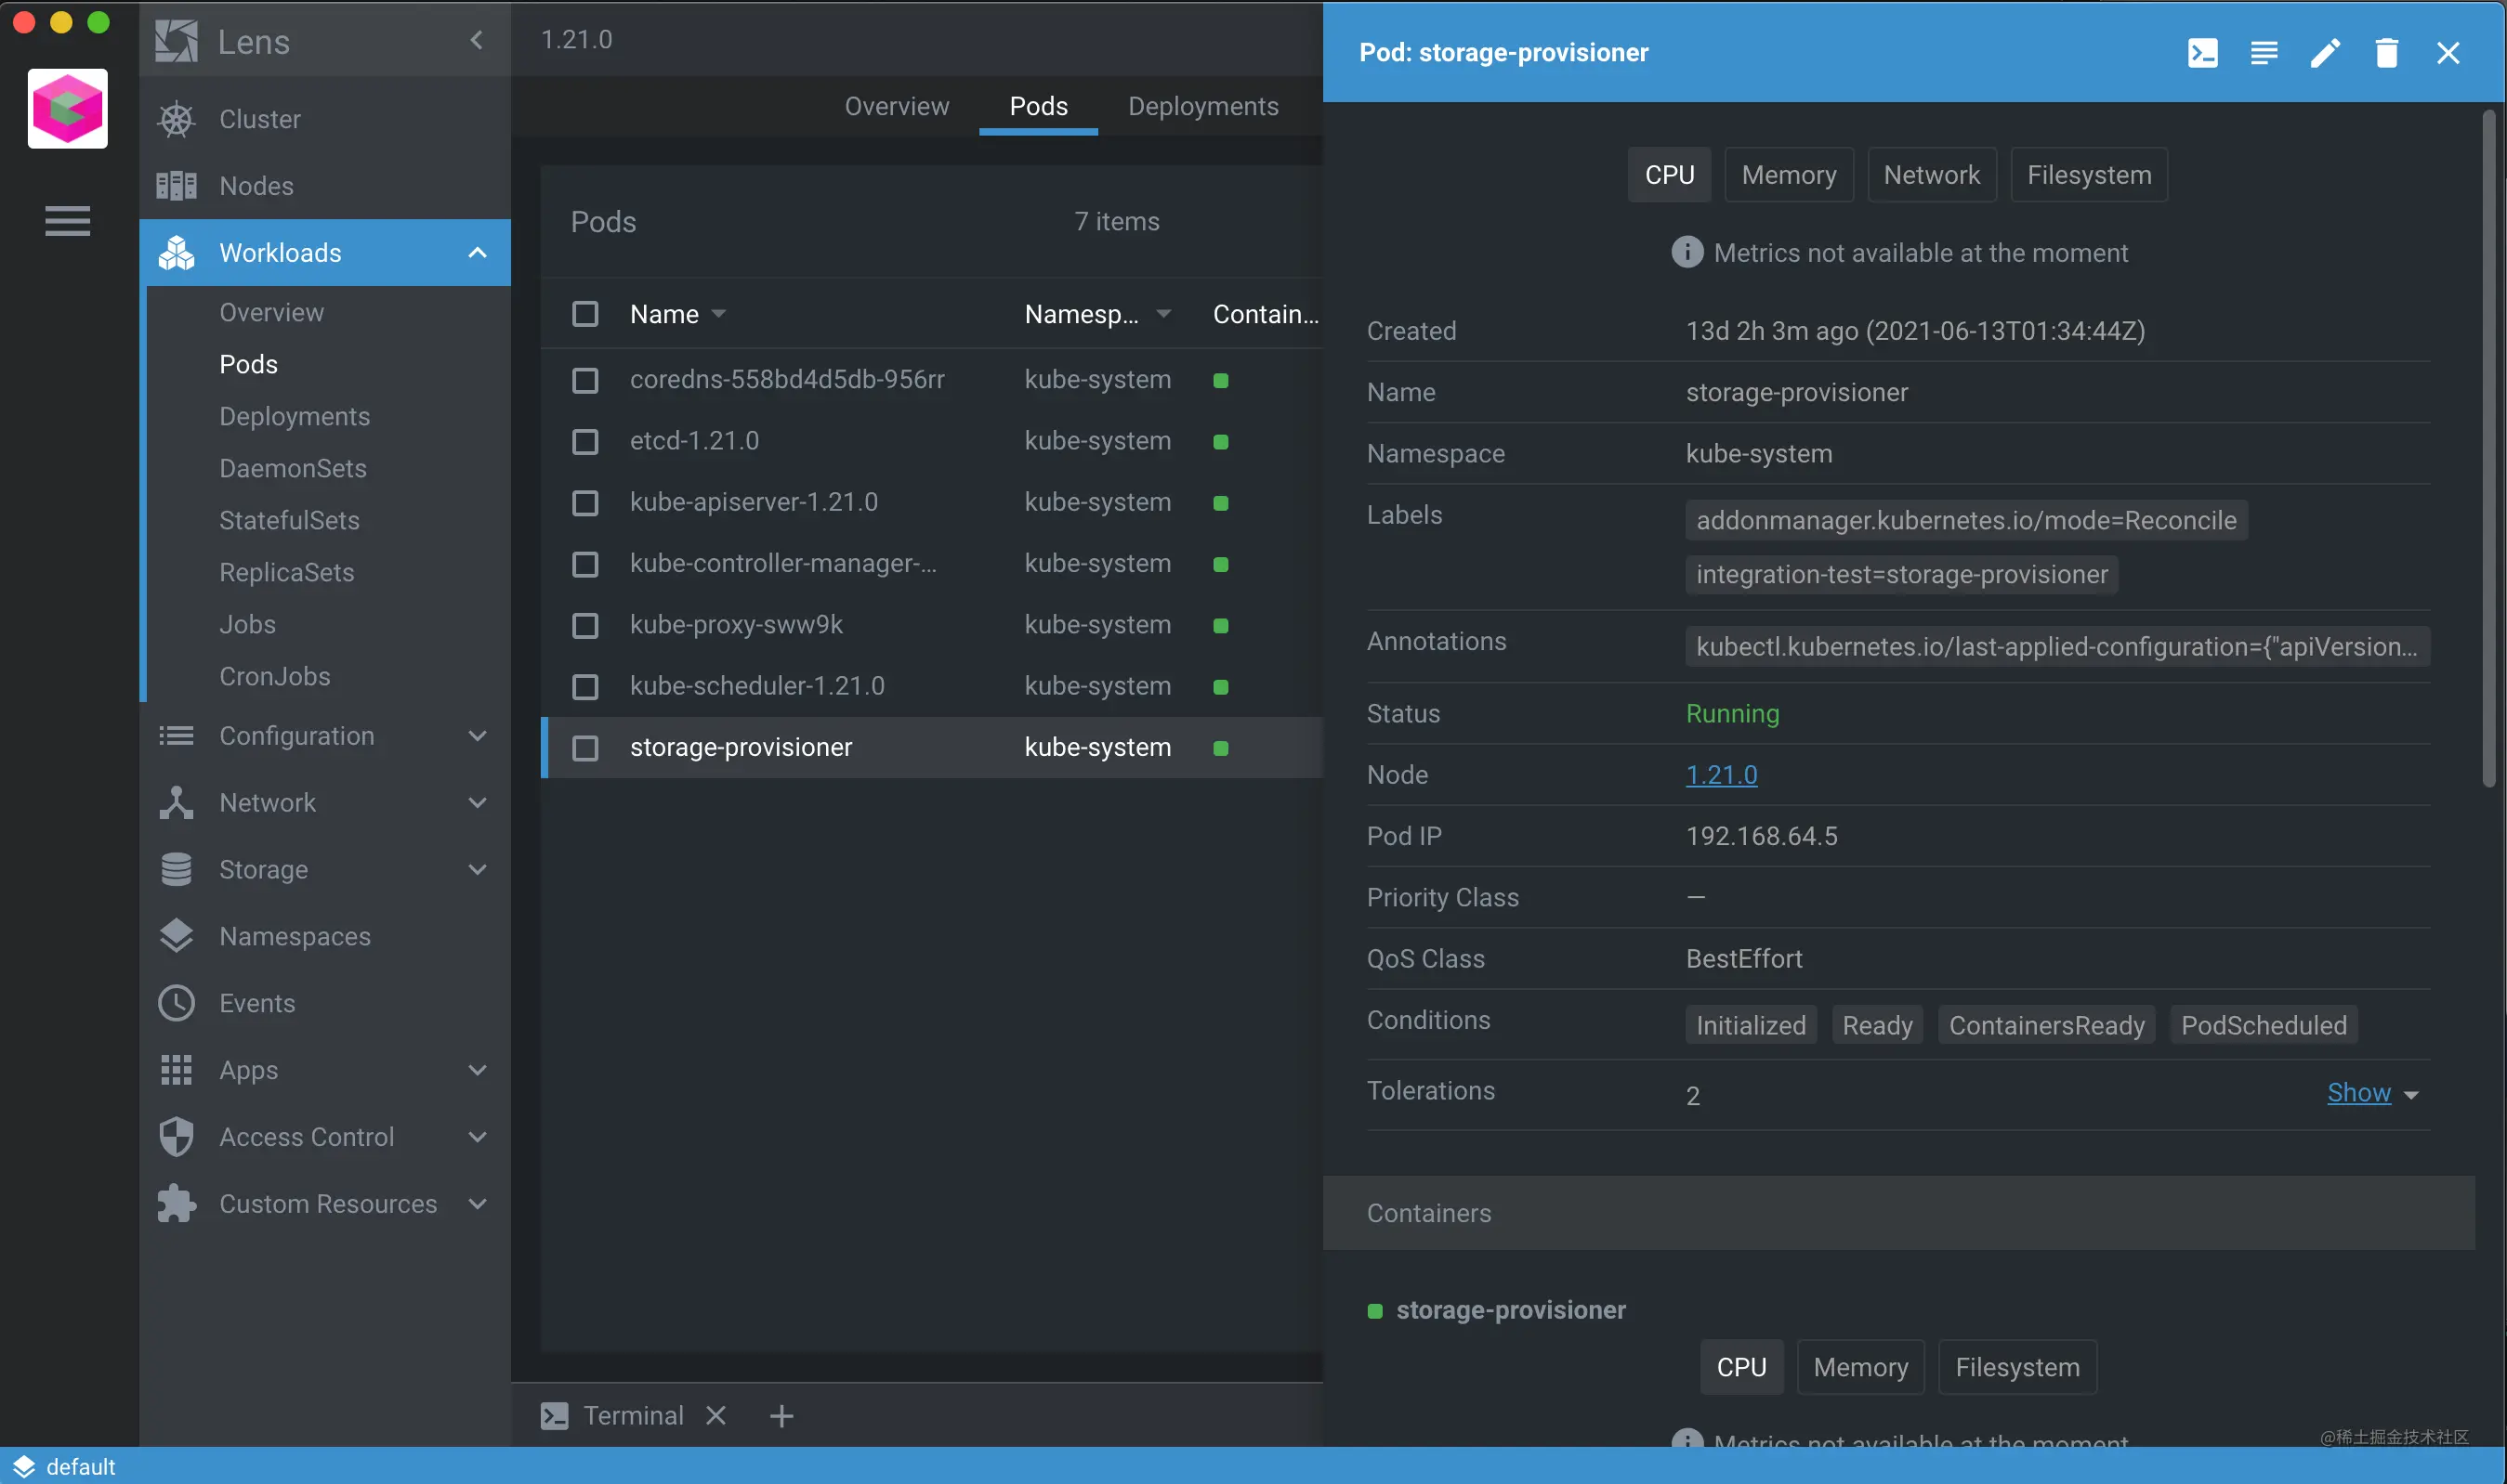Expand the Apps section chevron
The height and width of the screenshot is (1484, 2507).
478,1070
